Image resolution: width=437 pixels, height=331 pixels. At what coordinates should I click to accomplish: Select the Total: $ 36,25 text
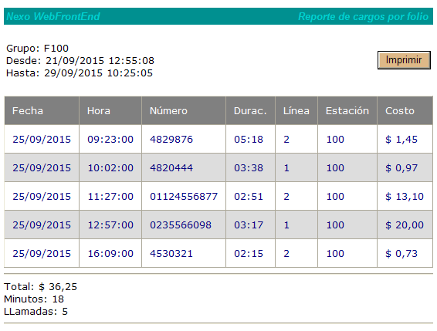coord(40,287)
